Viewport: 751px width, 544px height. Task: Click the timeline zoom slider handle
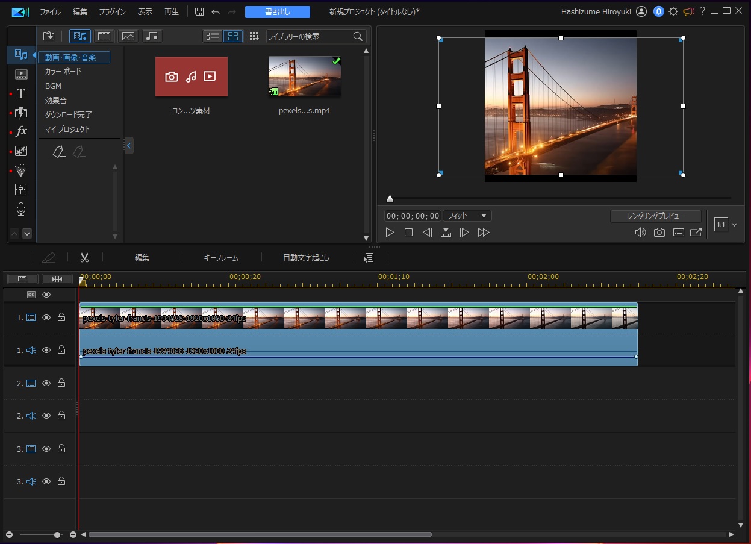click(x=57, y=534)
